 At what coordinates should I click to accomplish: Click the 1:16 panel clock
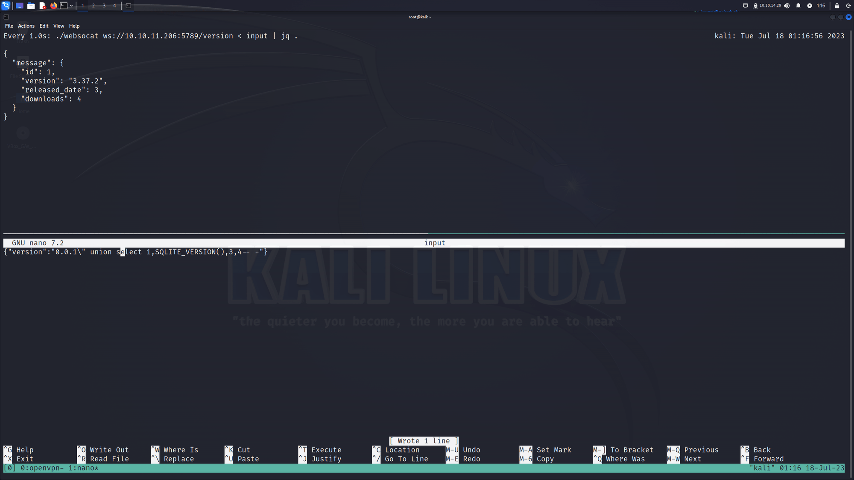pyautogui.click(x=821, y=6)
